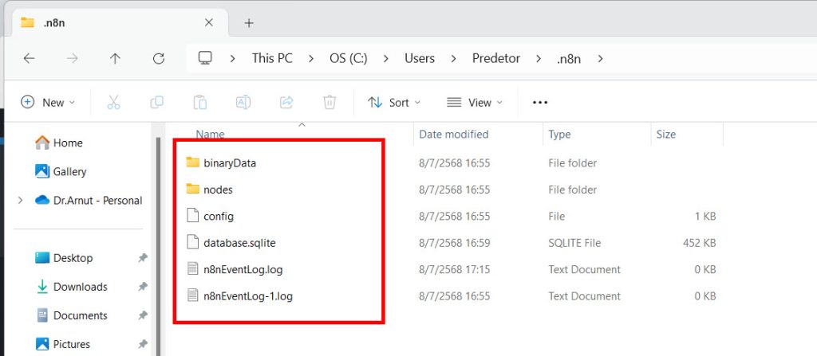Click the database.sqlite file icon
This screenshot has width=817, height=356.
click(193, 242)
